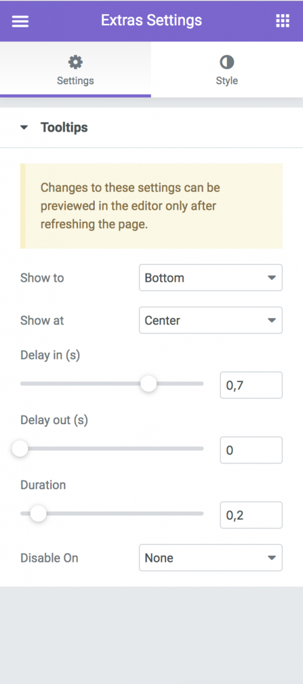Click the Settings gear icon
This screenshot has height=684, width=303.
(75, 62)
